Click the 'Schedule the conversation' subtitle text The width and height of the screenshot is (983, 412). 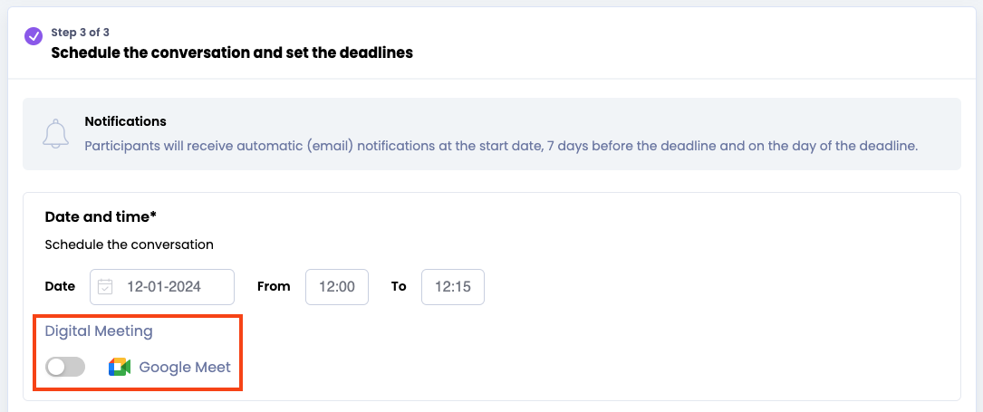click(x=129, y=244)
